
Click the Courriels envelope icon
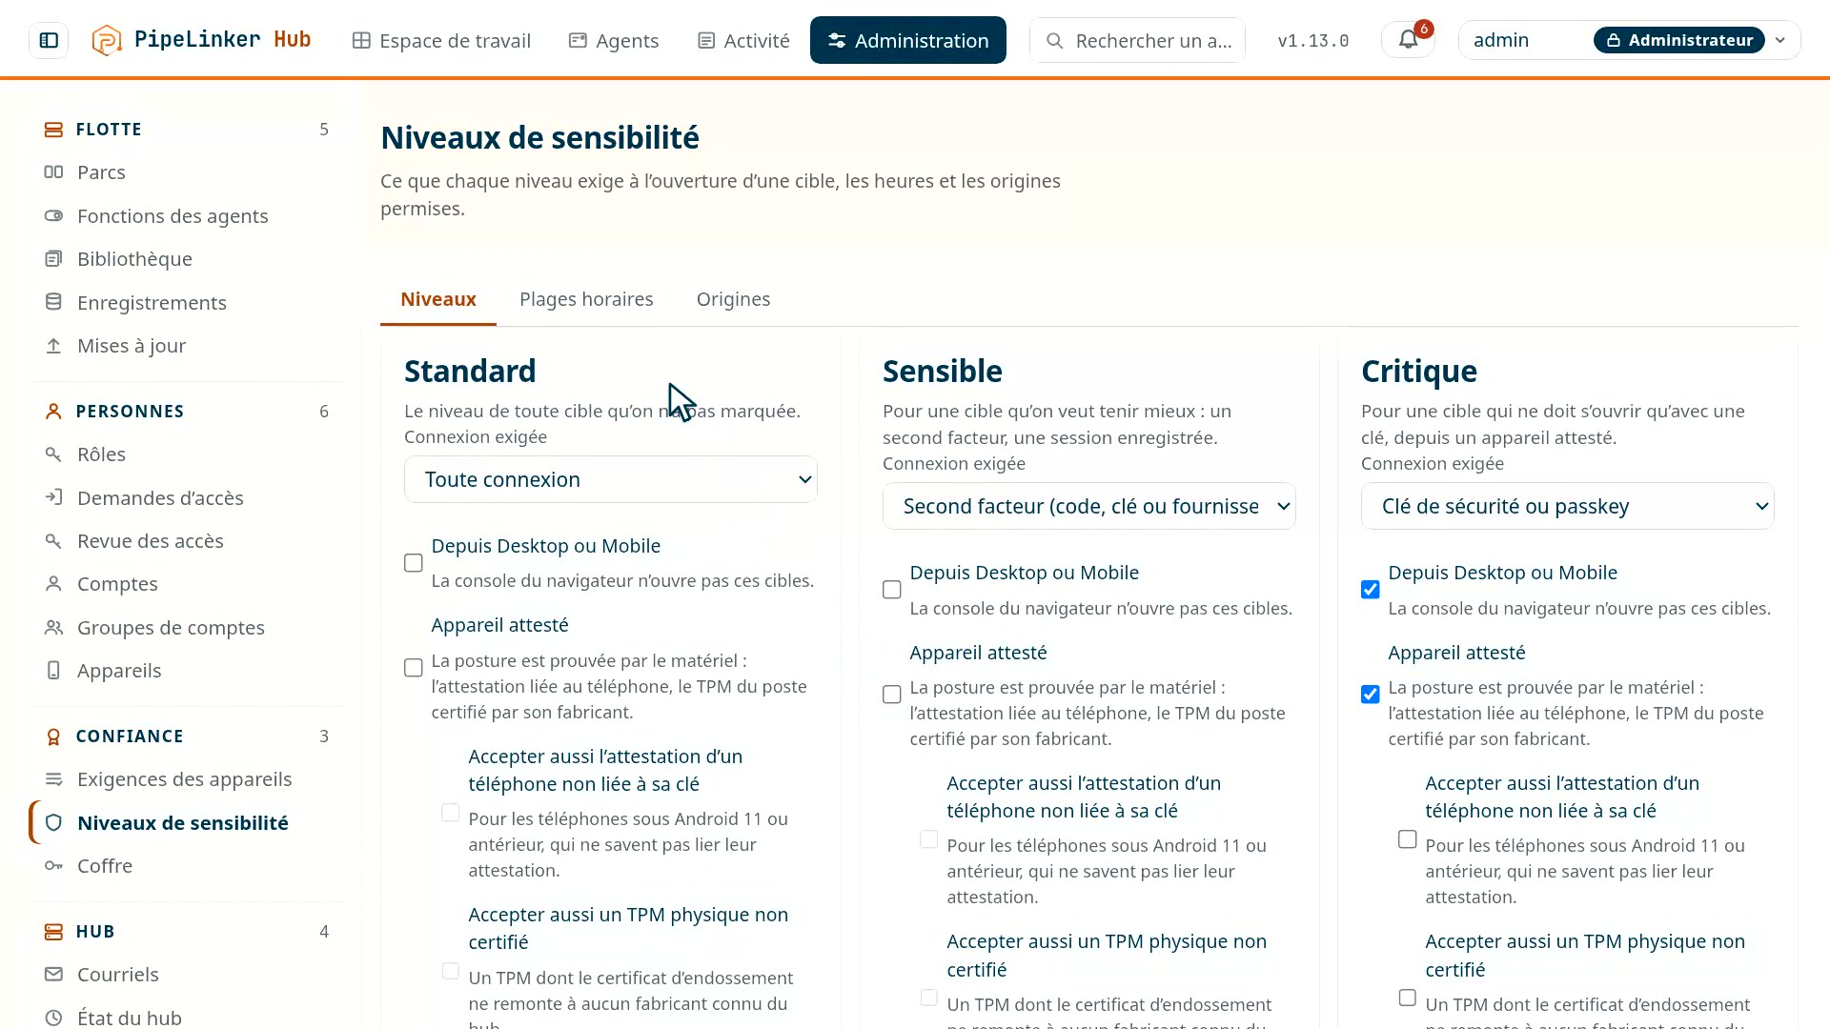click(53, 975)
